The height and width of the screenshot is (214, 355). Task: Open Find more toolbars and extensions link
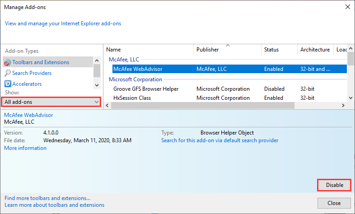47,198
